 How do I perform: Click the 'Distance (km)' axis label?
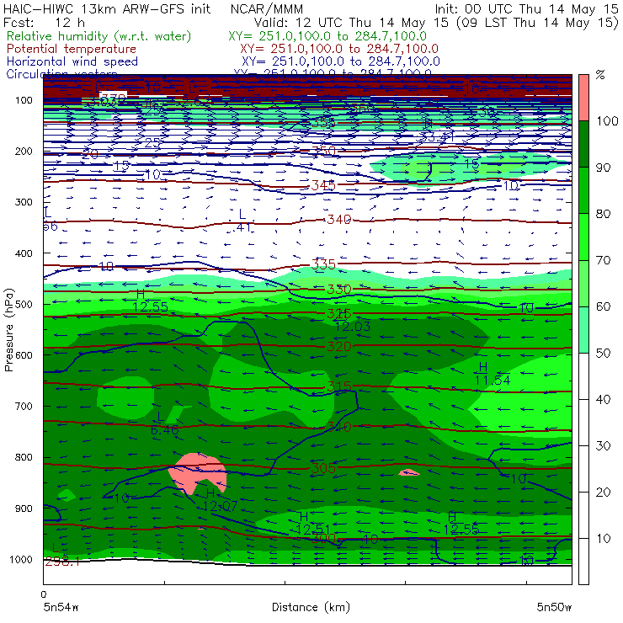[x=311, y=607]
